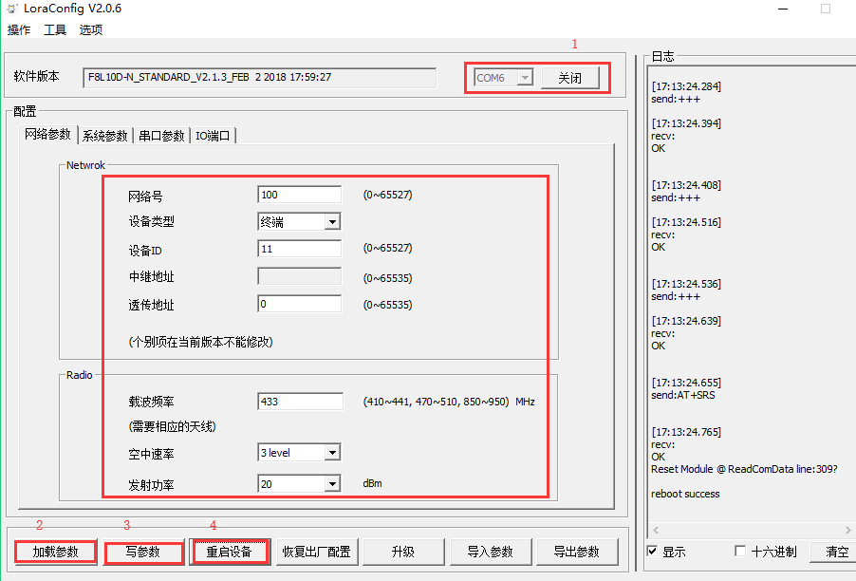Click the LoraConfig app icon in title bar
This screenshot has width=856, height=581.
click(x=10, y=9)
